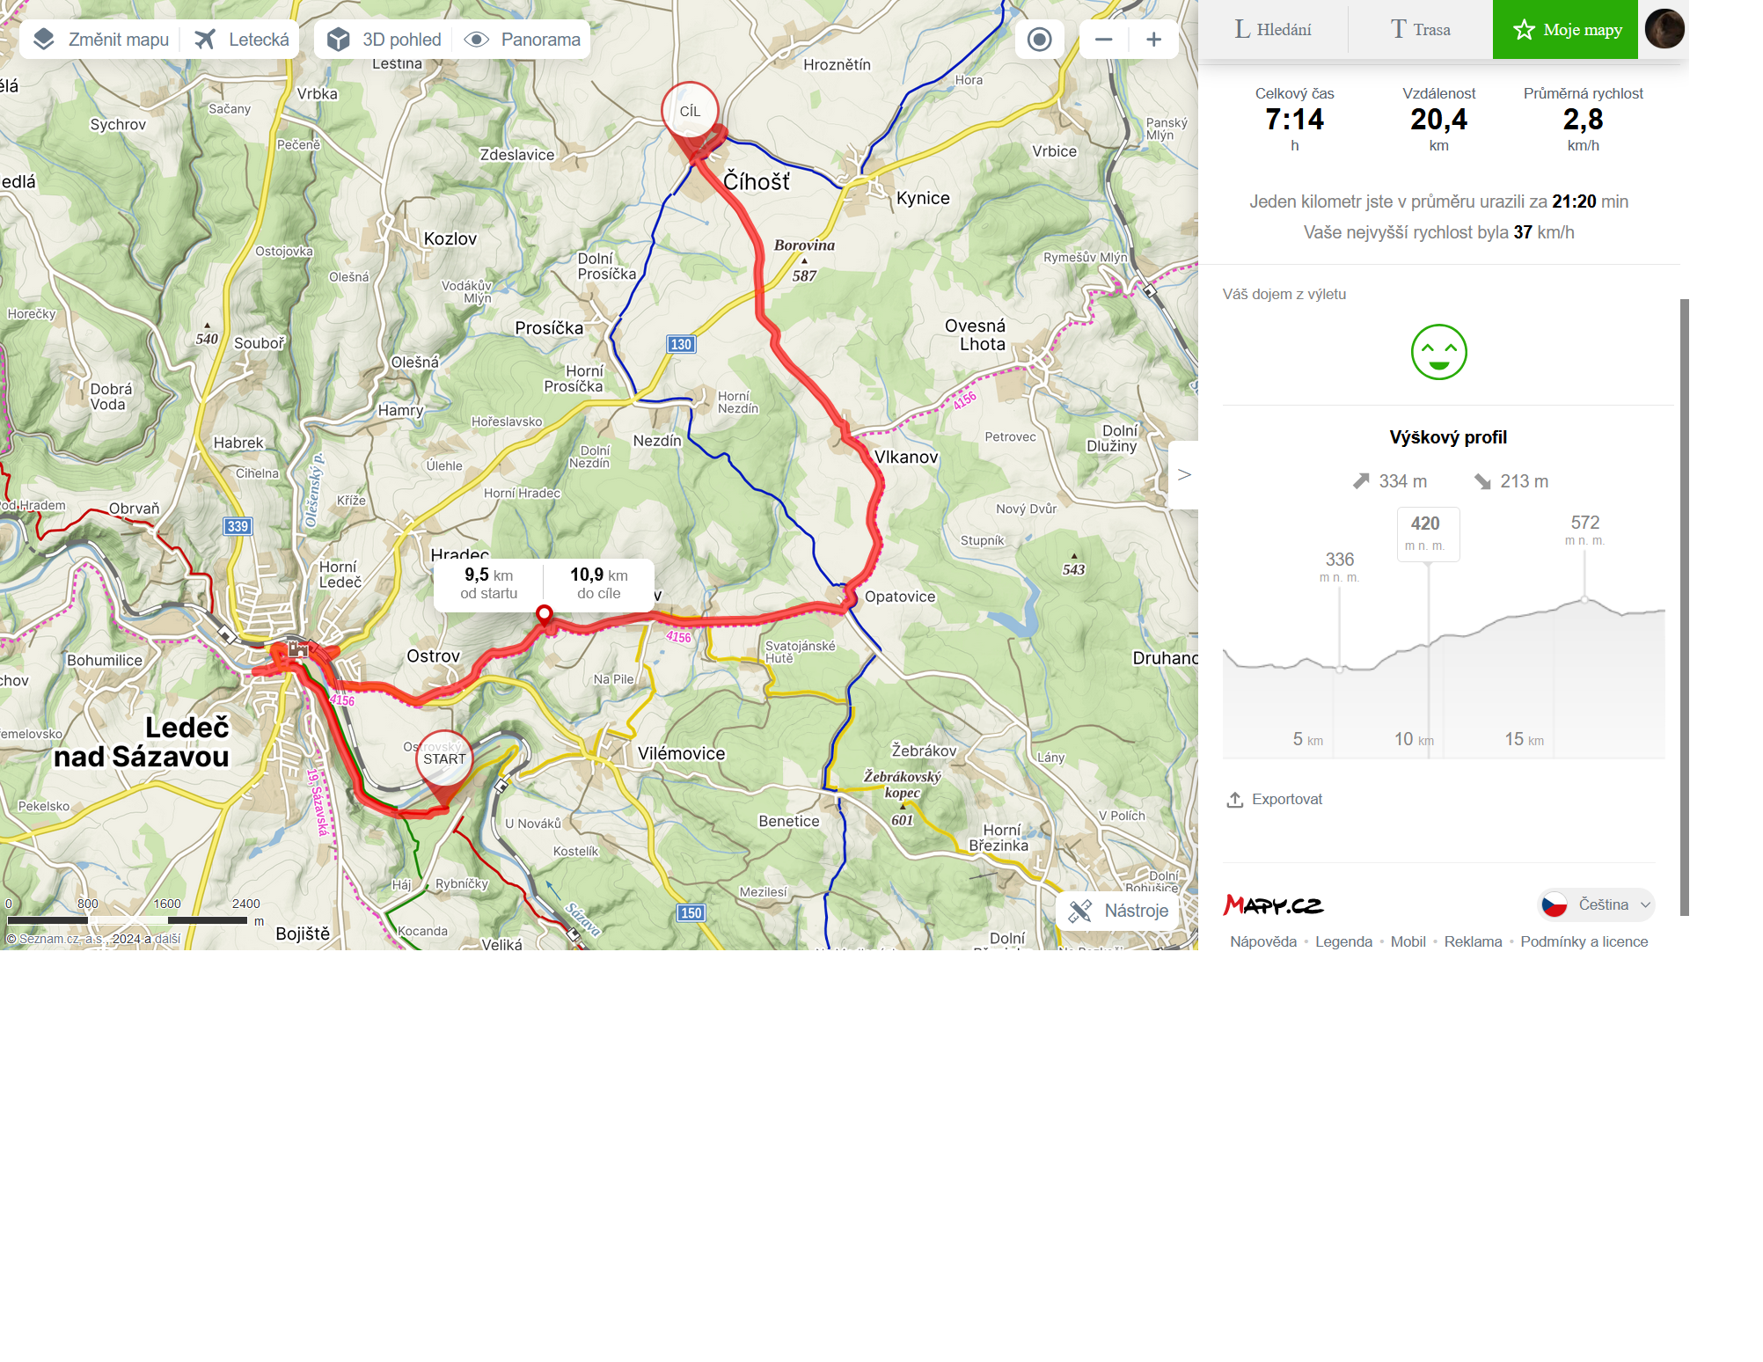The image size is (1763, 1362).
Task: Click the Mapy.cz logo
Action: point(1273,904)
